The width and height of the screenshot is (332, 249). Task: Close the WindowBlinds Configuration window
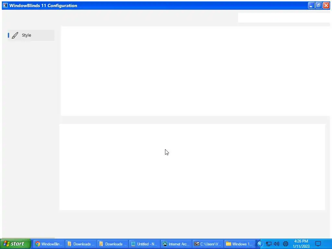pyautogui.click(x=326, y=6)
